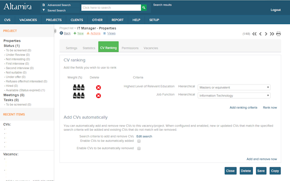Image resolution: width=290 pixels, height=181 pixels.
Task: Click the Add ranking criteria link
Action: tap(244, 108)
